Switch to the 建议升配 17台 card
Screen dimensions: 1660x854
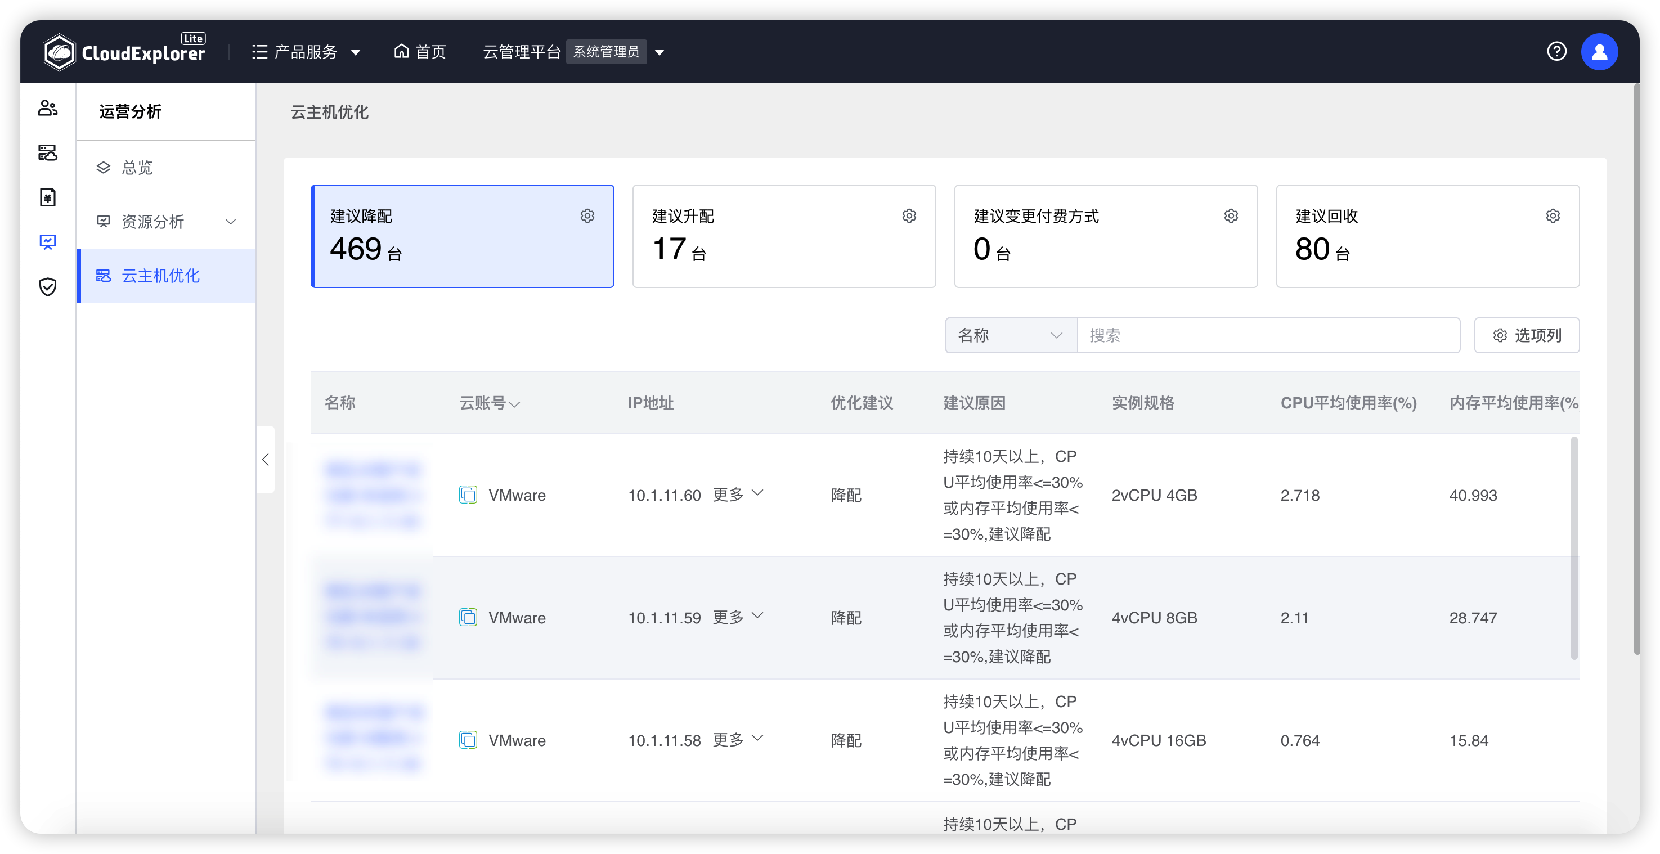[x=784, y=236]
